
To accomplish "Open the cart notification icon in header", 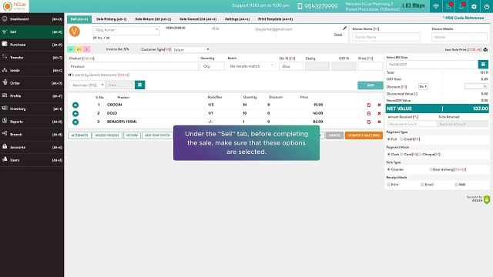I will pos(448,6).
